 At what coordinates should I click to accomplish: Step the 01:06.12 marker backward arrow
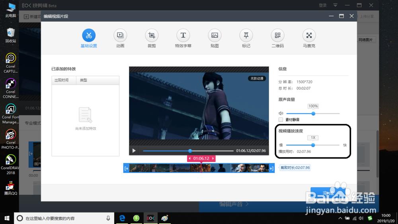click(189, 158)
